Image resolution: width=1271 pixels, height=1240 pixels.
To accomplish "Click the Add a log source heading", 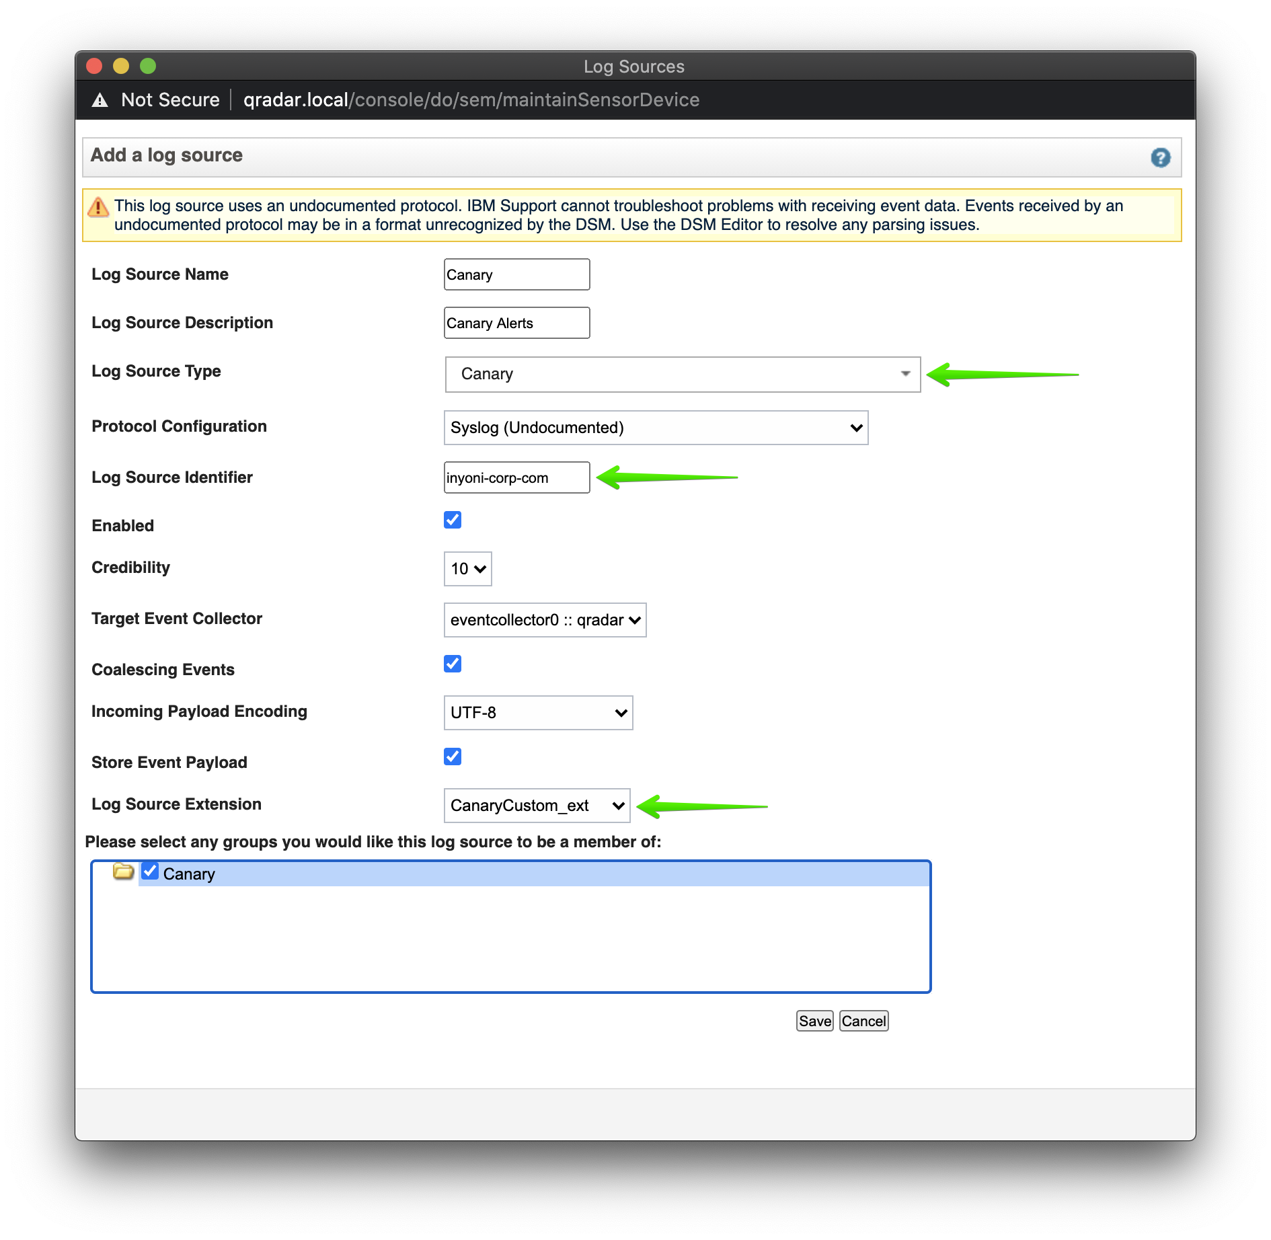I will tap(167, 155).
